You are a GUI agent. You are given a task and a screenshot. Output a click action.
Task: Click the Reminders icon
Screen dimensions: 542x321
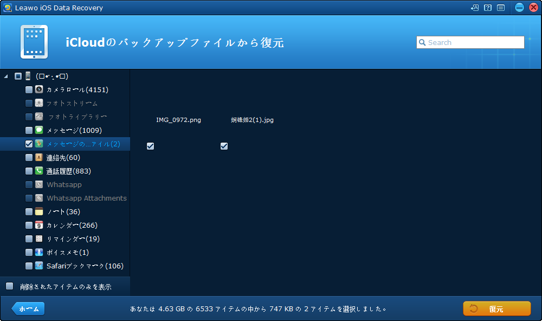pos(39,239)
